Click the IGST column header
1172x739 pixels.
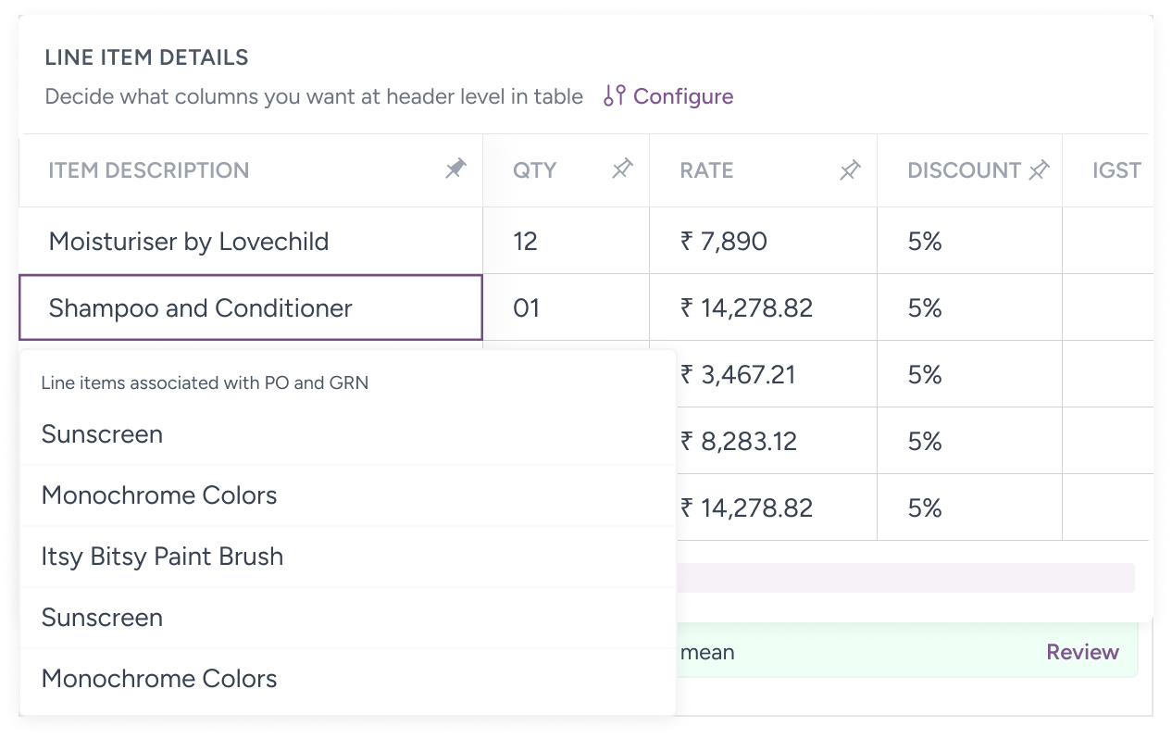point(1116,170)
